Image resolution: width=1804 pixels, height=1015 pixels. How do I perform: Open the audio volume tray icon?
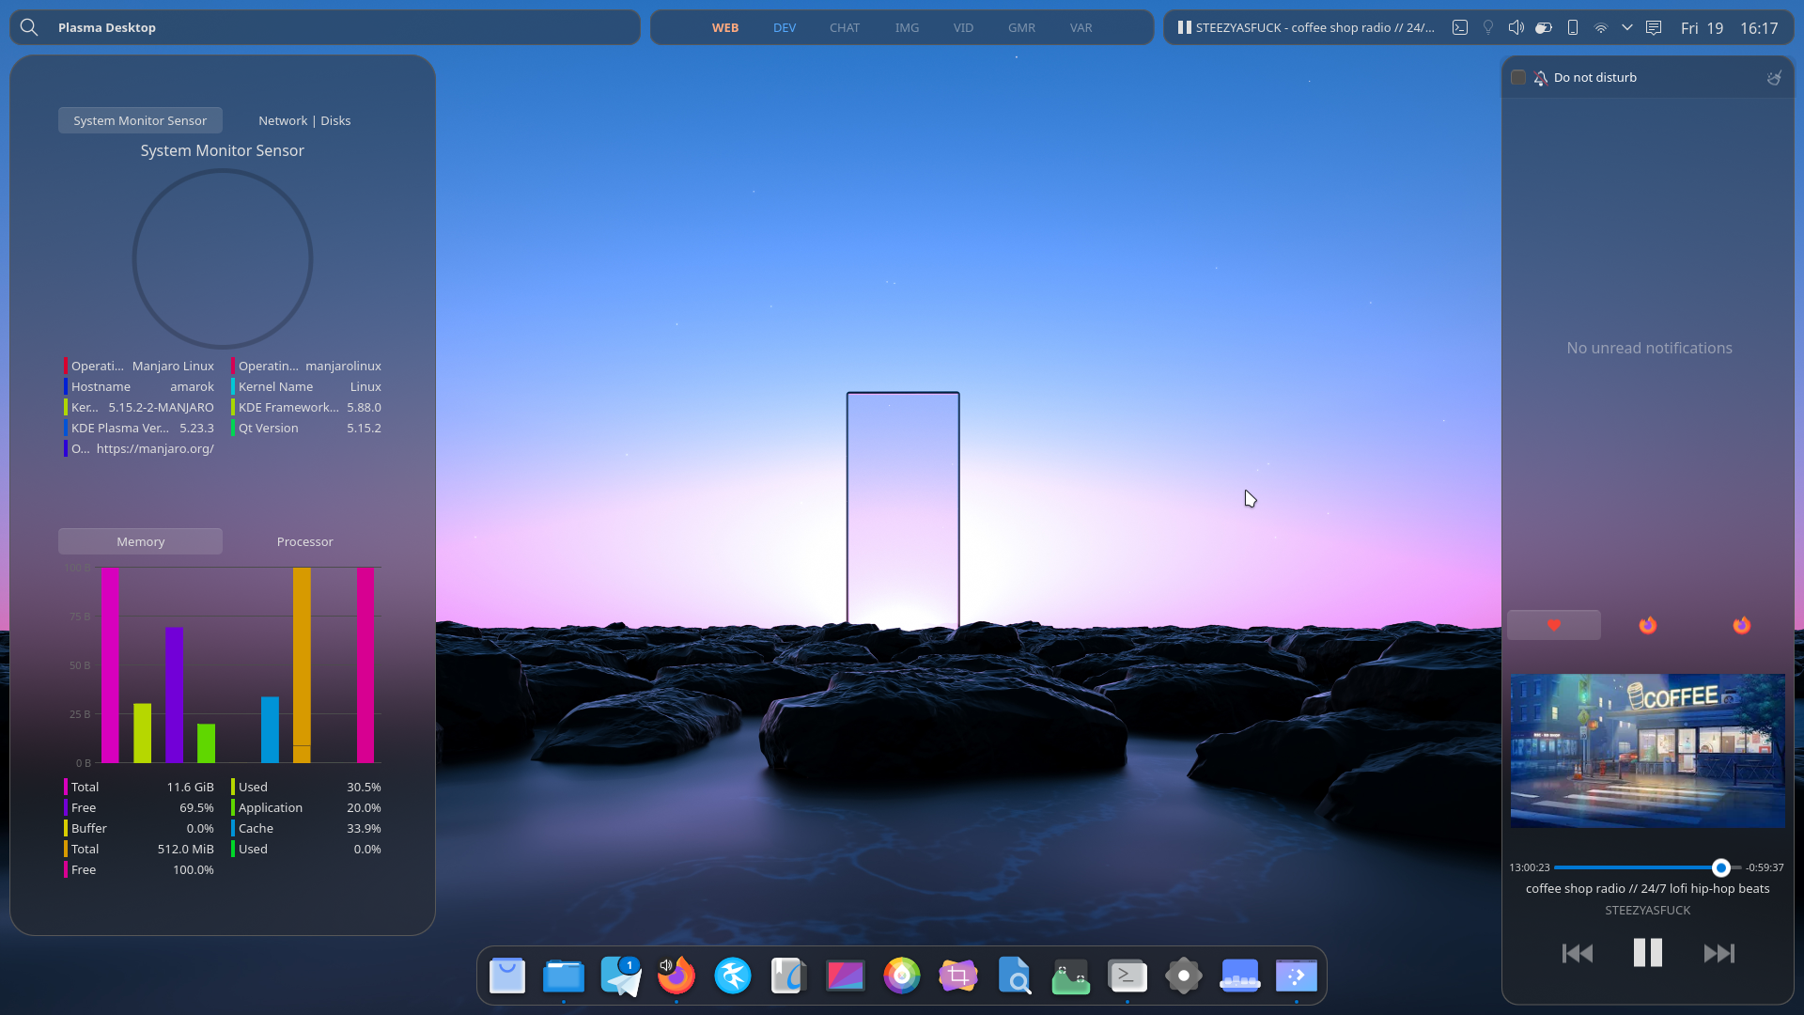coord(1516,27)
